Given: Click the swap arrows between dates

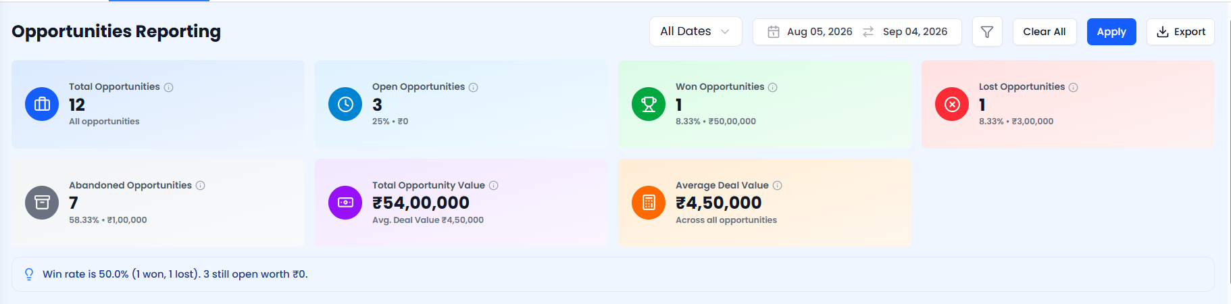Looking at the screenshot, I should [x=868, y=32].
